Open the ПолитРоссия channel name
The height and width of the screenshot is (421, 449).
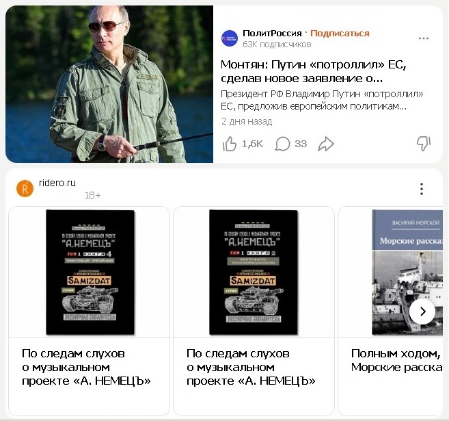tap(272, 34)
